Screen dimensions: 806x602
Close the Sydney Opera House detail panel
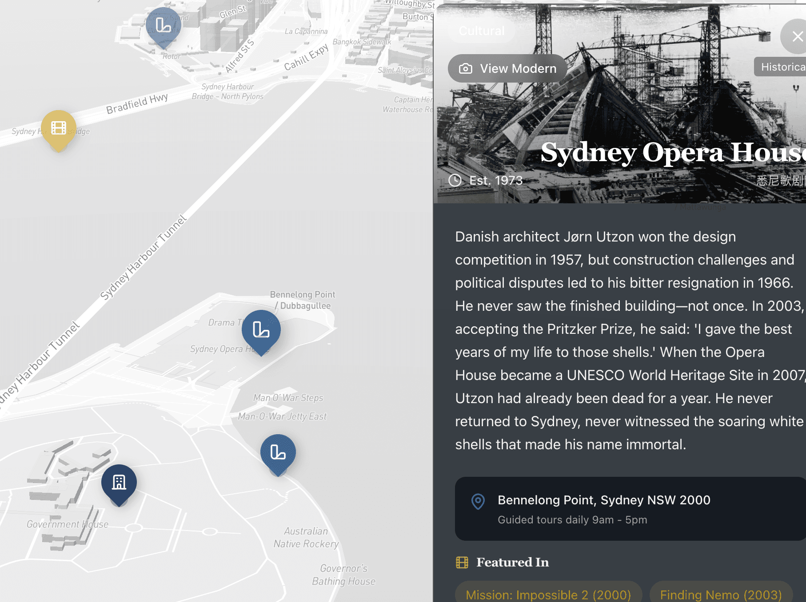tap(796, 36)
